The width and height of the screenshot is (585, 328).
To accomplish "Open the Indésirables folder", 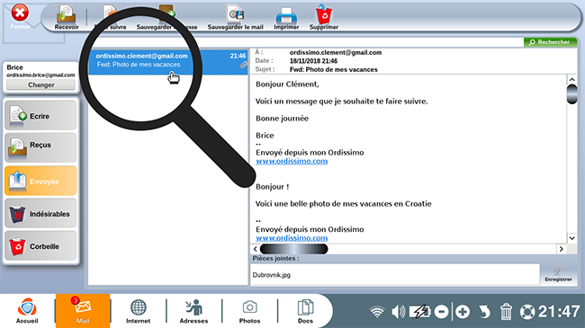I will click(40, 213).
